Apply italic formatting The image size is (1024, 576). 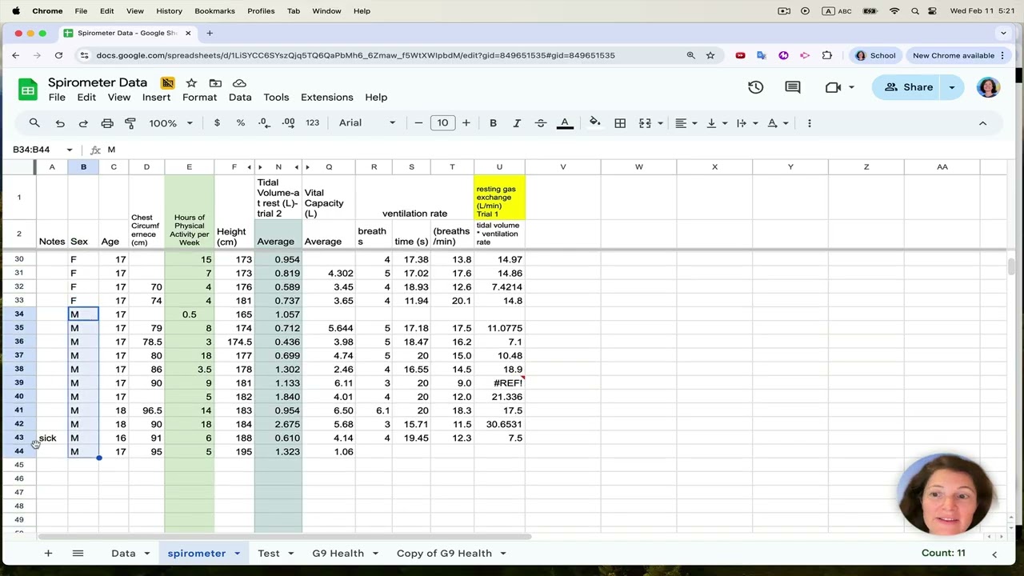517,123
